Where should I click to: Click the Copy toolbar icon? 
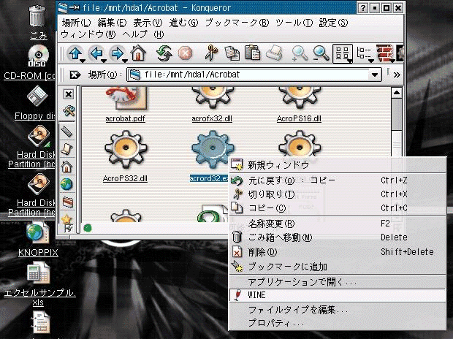coord(232,53)
